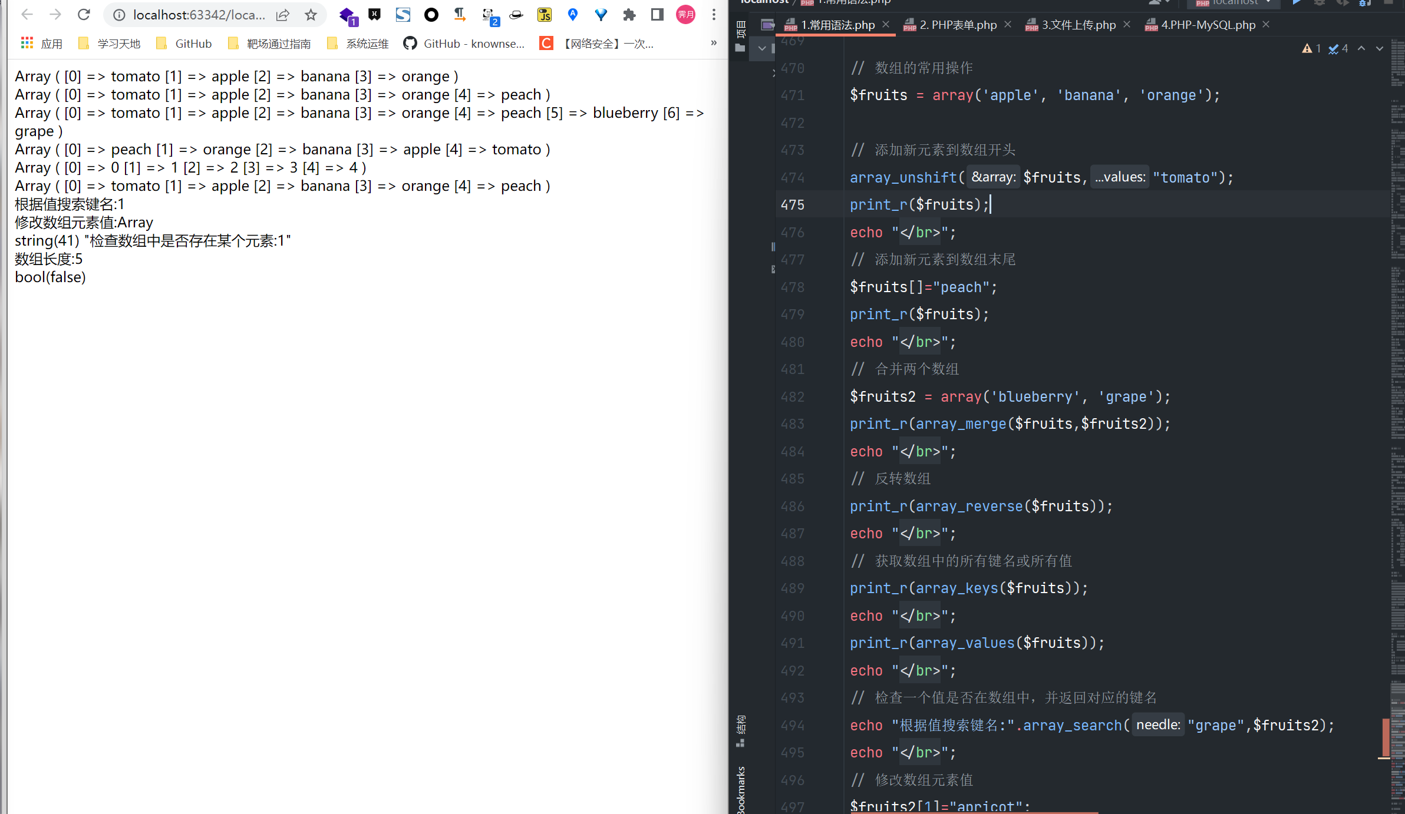Click warning indicator showing 1 problem
1405x814 pixels.
1311,48
